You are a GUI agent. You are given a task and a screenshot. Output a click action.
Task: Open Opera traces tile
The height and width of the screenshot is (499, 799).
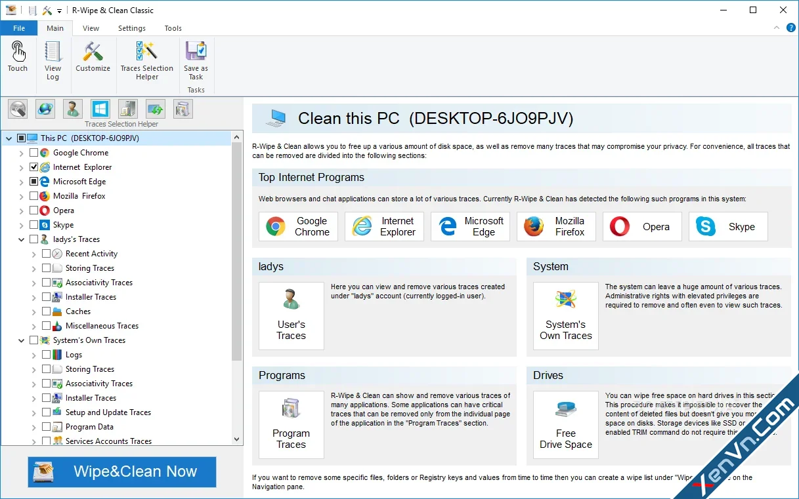click(642, 226)
